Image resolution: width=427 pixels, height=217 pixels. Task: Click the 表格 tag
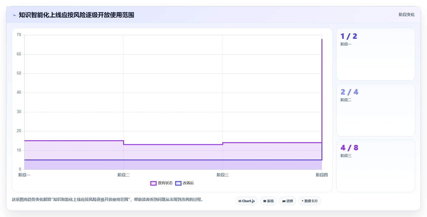[268, 201]
